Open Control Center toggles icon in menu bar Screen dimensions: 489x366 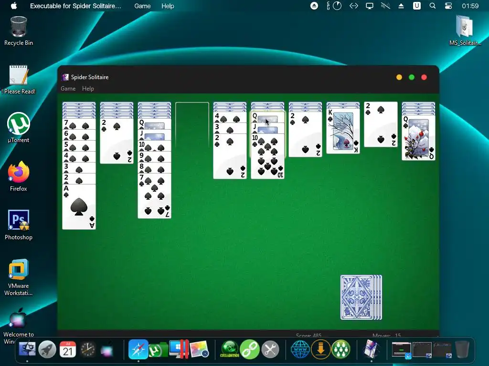coord(448,6)
